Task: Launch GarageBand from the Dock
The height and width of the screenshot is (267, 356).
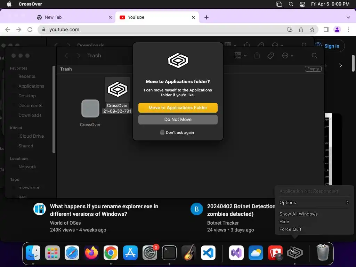Action: coord(189,253)
